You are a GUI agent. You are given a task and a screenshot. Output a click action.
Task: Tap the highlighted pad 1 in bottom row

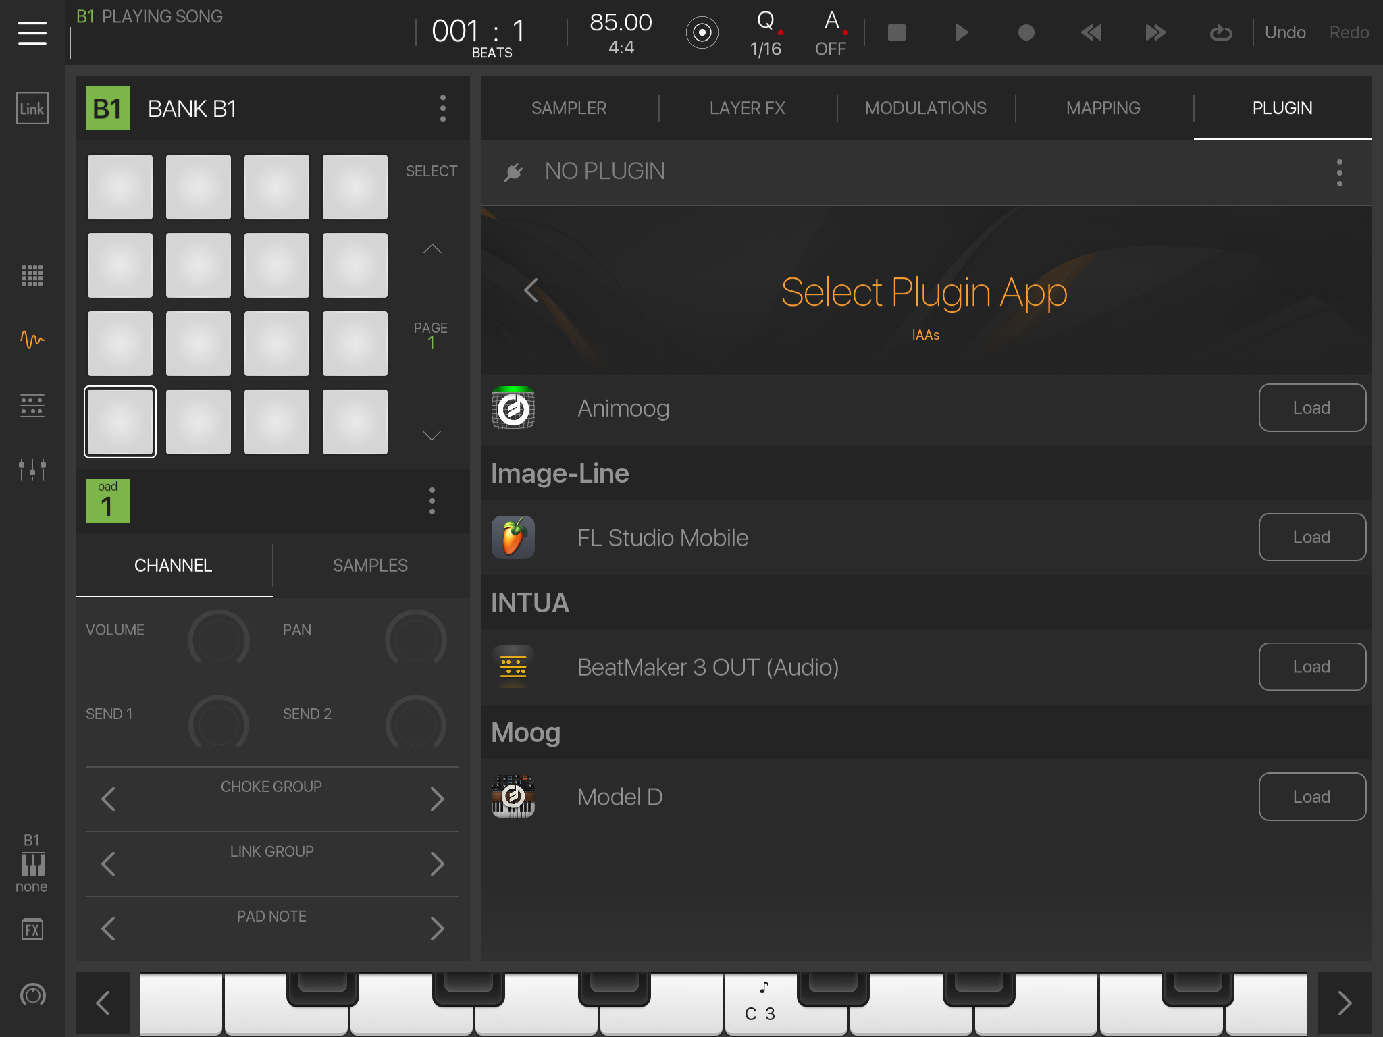(120, 422)
